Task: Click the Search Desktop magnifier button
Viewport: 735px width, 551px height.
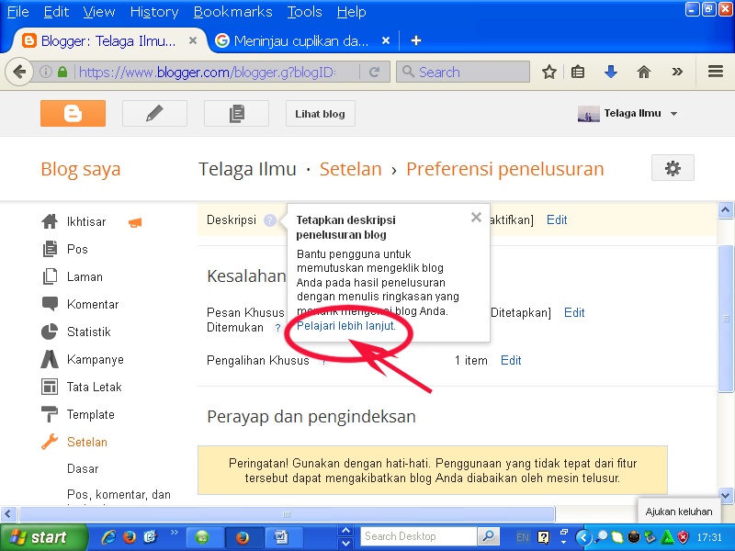Action: pos(488,536)
